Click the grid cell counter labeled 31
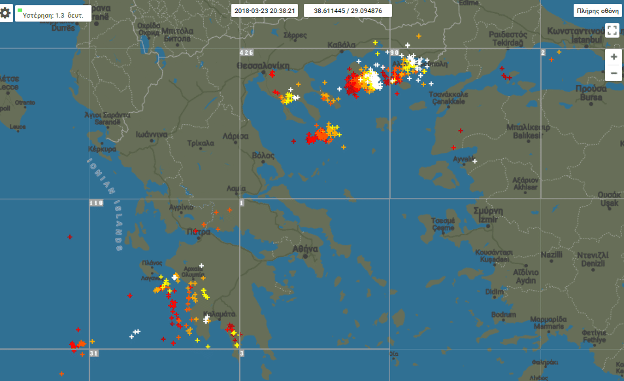Image resolution: width=624 pixels, height=381 pixels. pyautogui.click(x=94, y=354)
